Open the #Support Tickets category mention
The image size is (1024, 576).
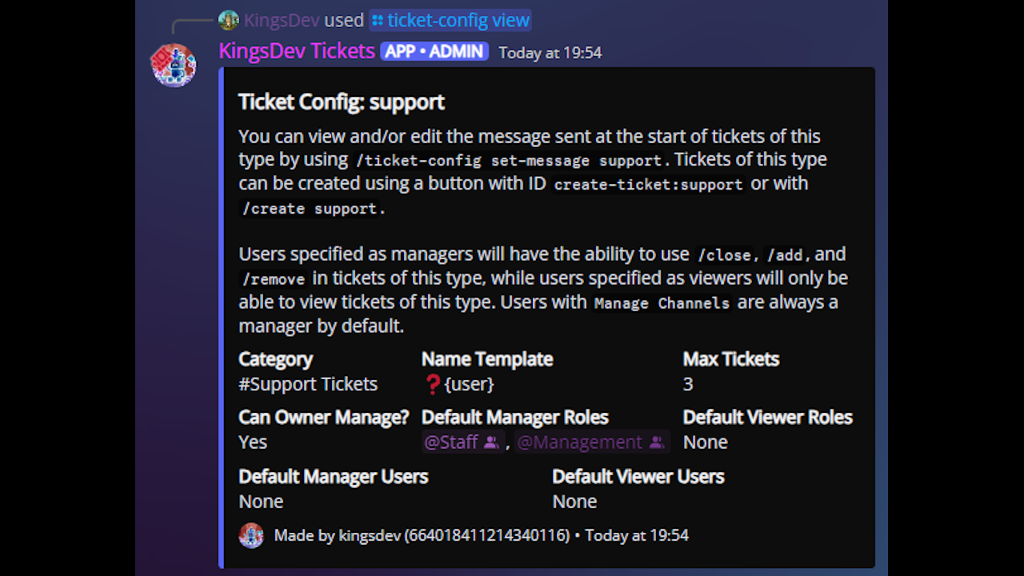tap(308, 384)
